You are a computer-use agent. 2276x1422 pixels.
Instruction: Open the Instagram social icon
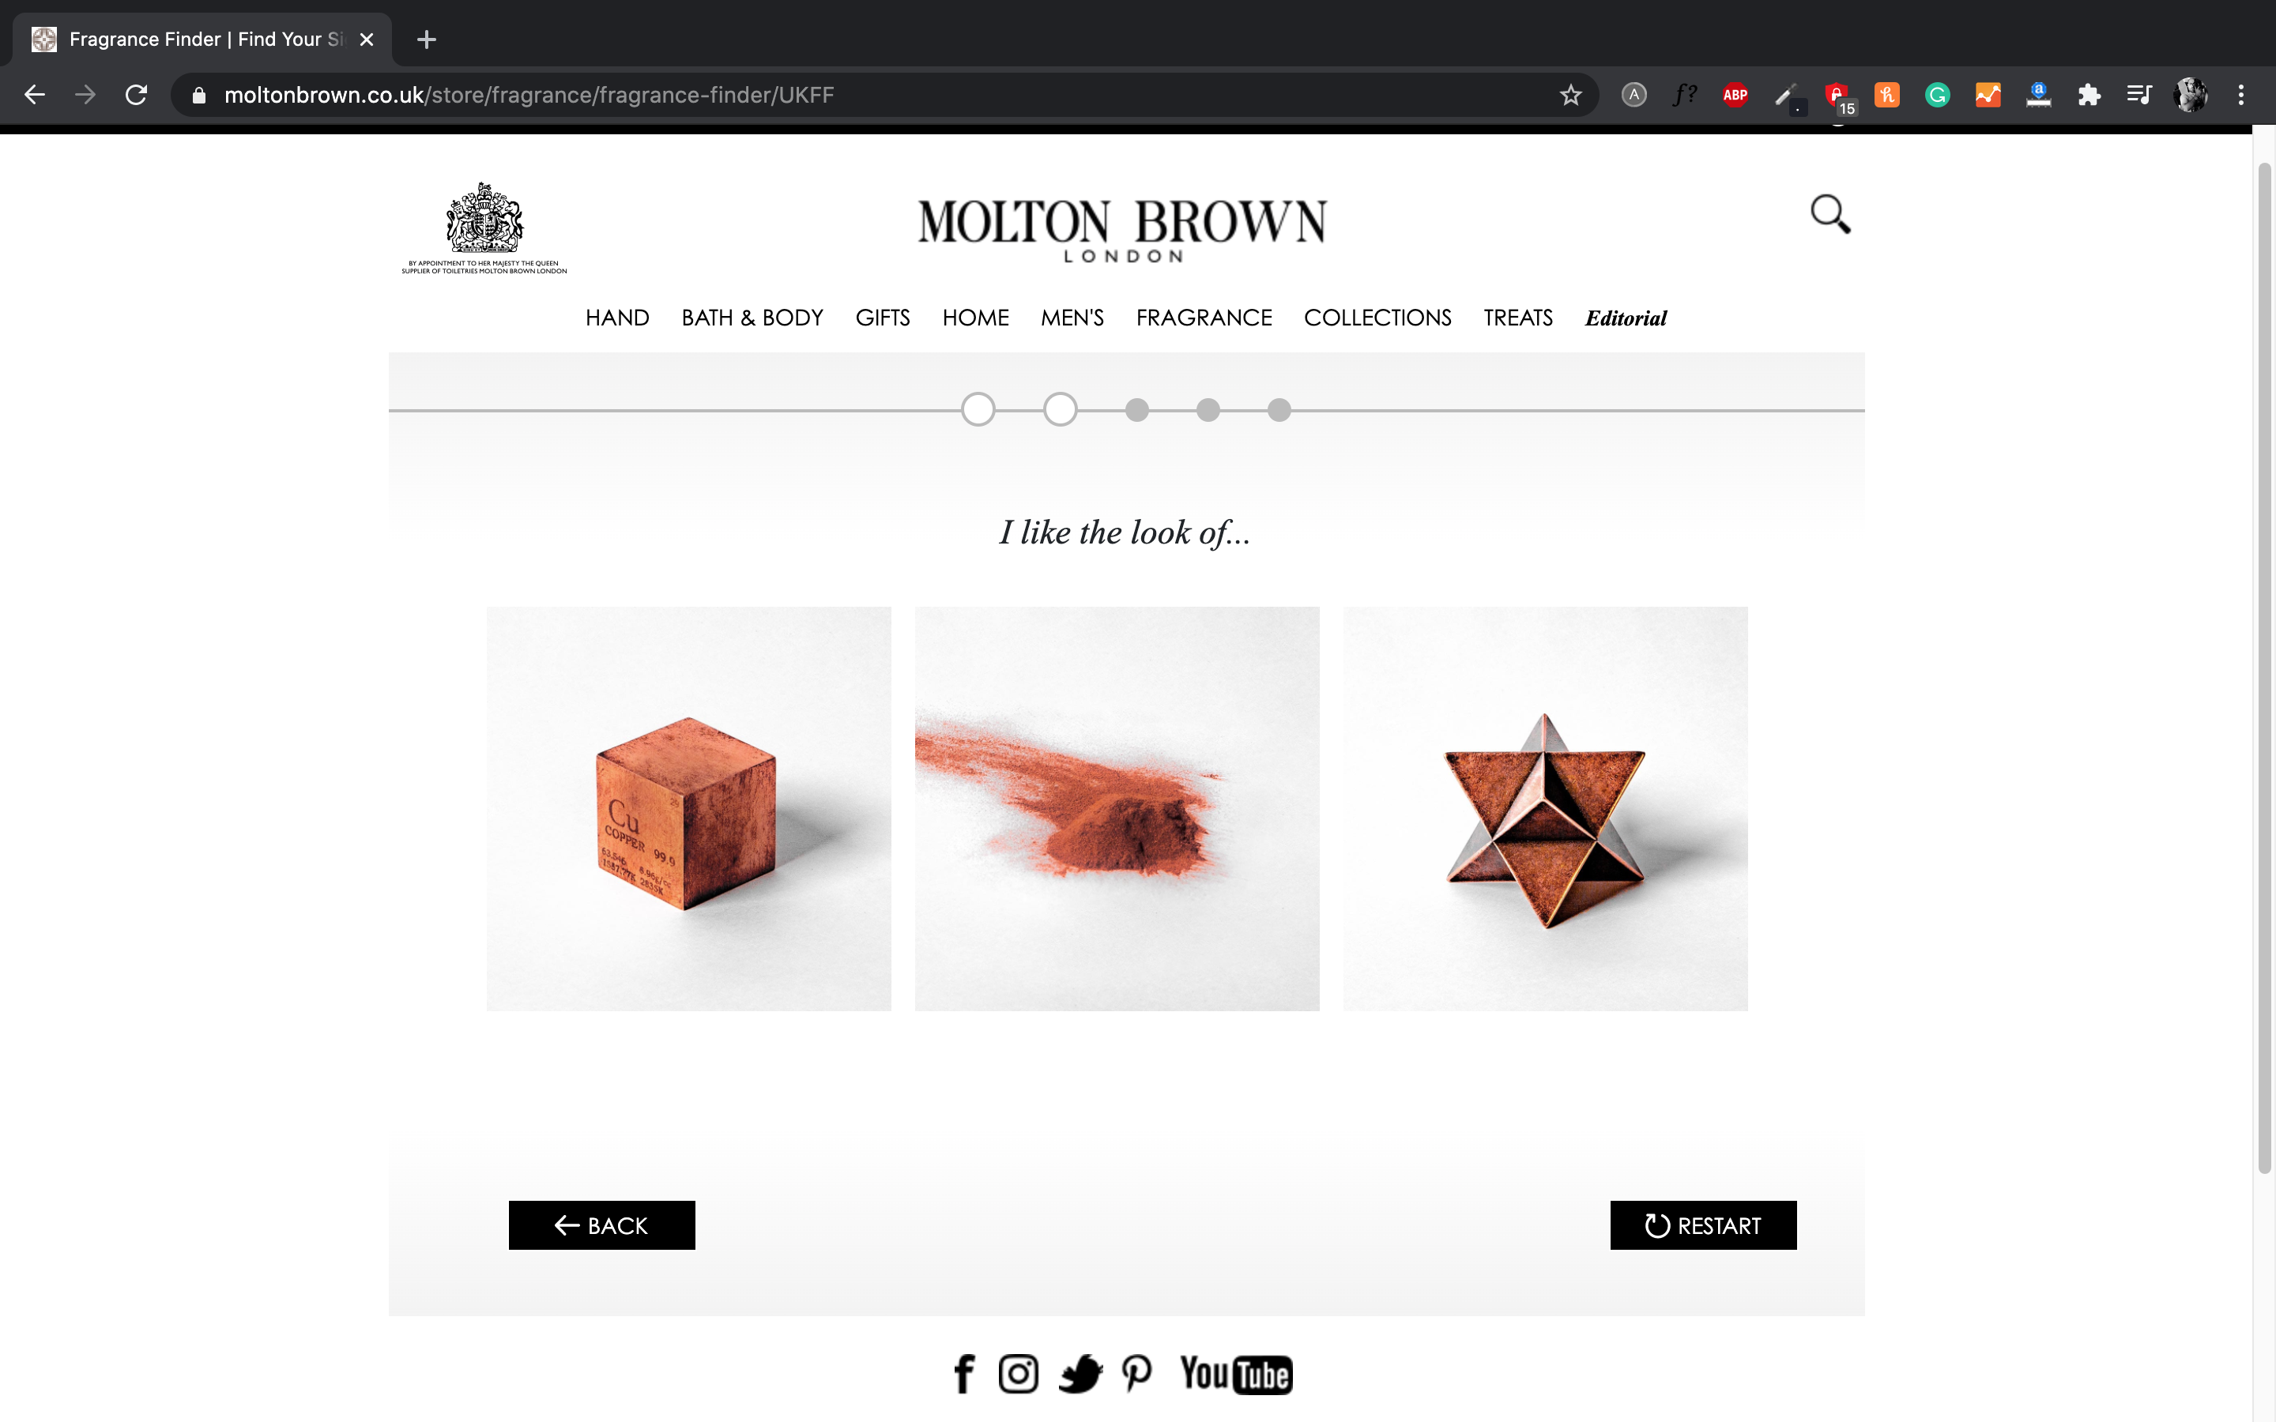coord(1018,1374)
